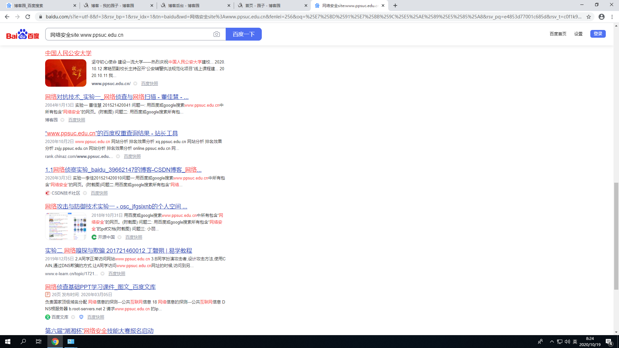
Task: Reload the page
Action: click(28, 17)
